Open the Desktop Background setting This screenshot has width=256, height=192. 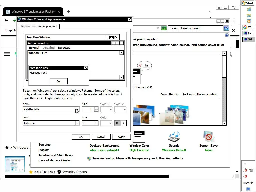pyautogui.click(x=105, y=146)
